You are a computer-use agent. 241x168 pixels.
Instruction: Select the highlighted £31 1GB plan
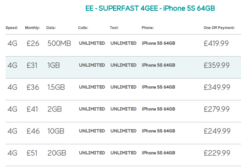pos(123,67)
